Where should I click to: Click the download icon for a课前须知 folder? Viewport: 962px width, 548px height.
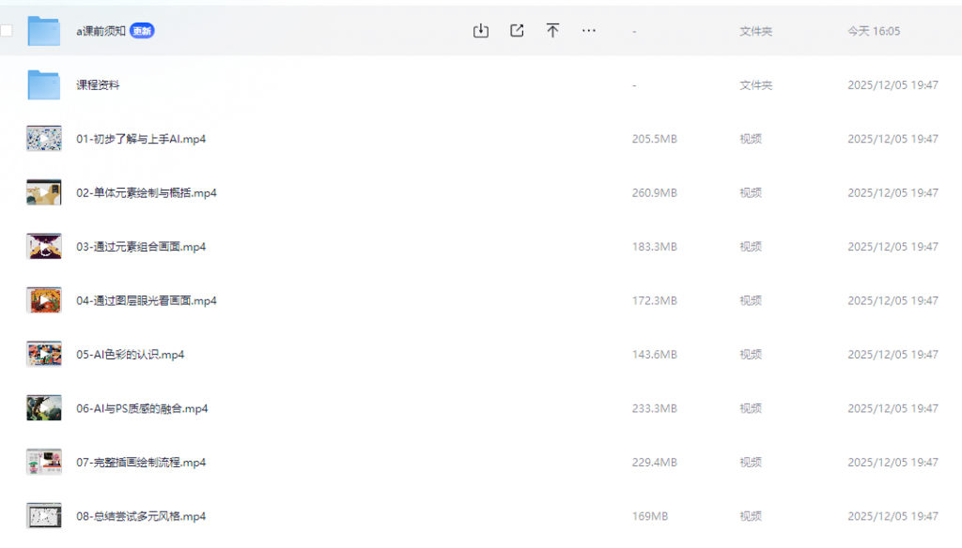click(480, 31)
